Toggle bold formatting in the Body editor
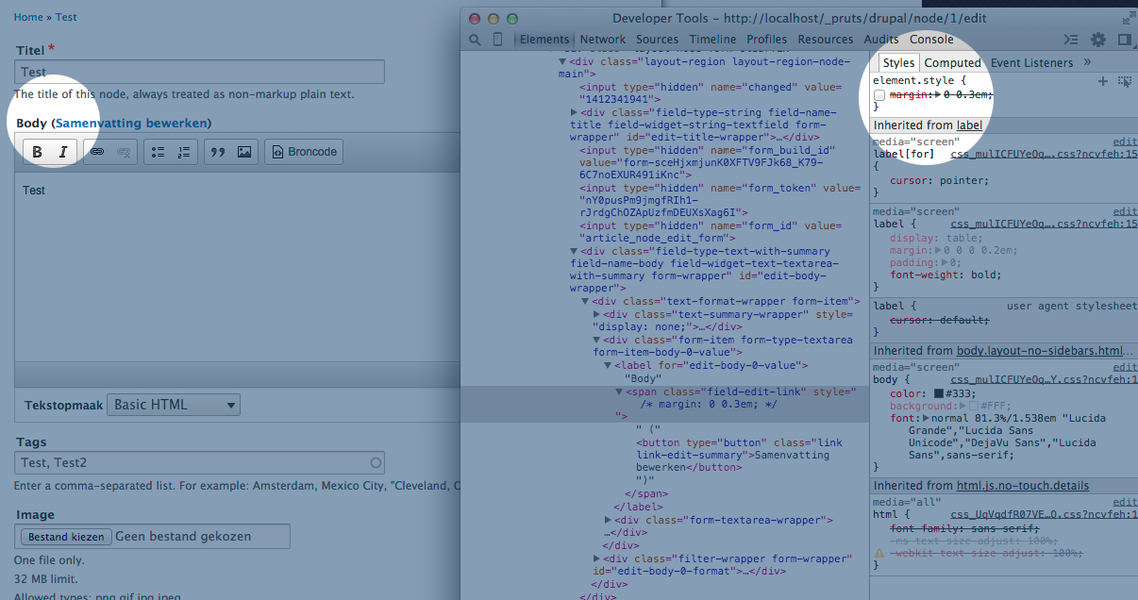1138x600 pixels. point(35,151)
